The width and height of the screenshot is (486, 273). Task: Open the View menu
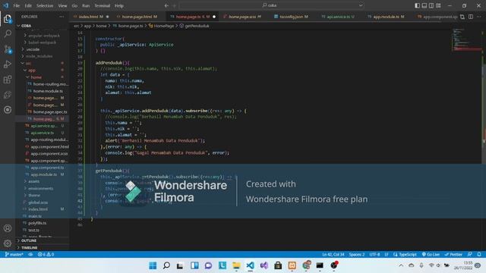click(x=62, y=5)
